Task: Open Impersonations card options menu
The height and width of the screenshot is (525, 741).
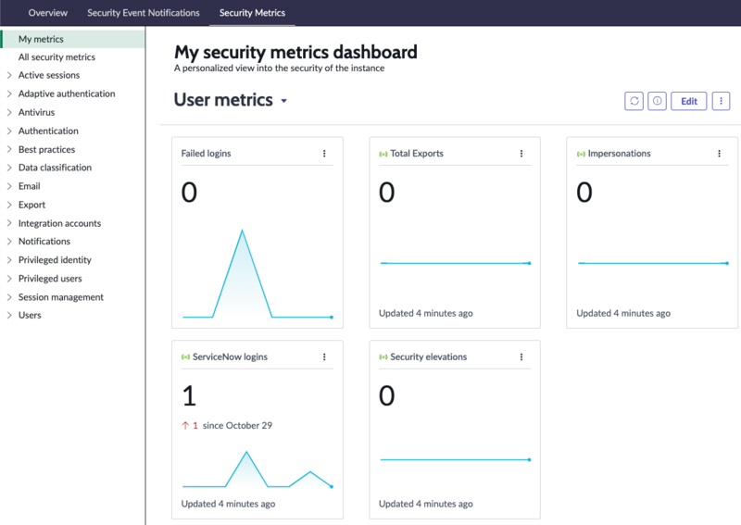Action: pos(719,154)
